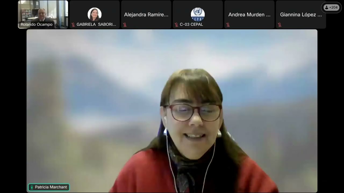Click the muted microphone icon beside C-03 CEPAL
Viewport: 344px width, 193px height.
tap(176, 25)
